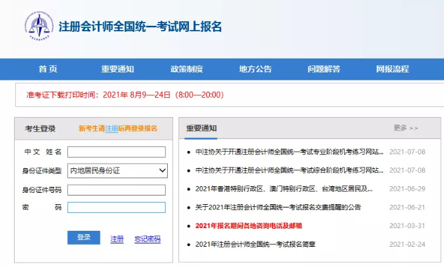Open the 重要通知 menu item
Viewport: 444px width, 266px height.
point(118,69)
